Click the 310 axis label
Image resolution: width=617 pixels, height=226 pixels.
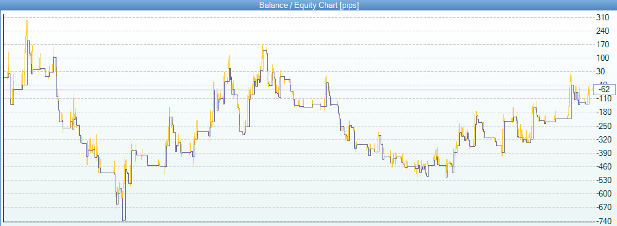coord(602,17)
